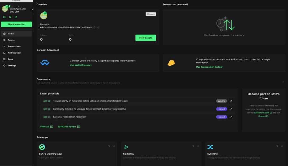Image resolution: width=288 pixels, height=166 pixels.
Task: Click the pending status badge on SEP #3
Action: coord(222,101)
